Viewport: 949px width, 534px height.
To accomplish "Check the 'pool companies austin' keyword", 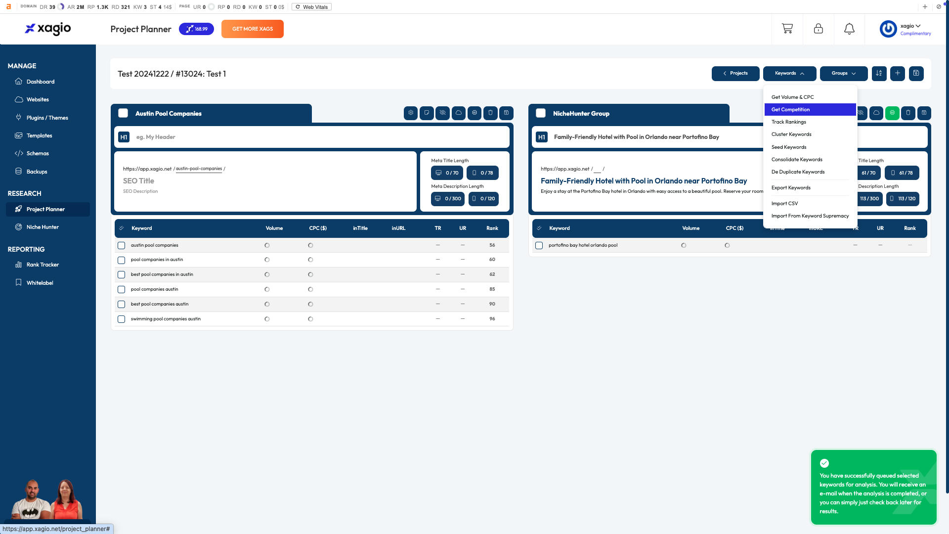I will pos(121,290).
